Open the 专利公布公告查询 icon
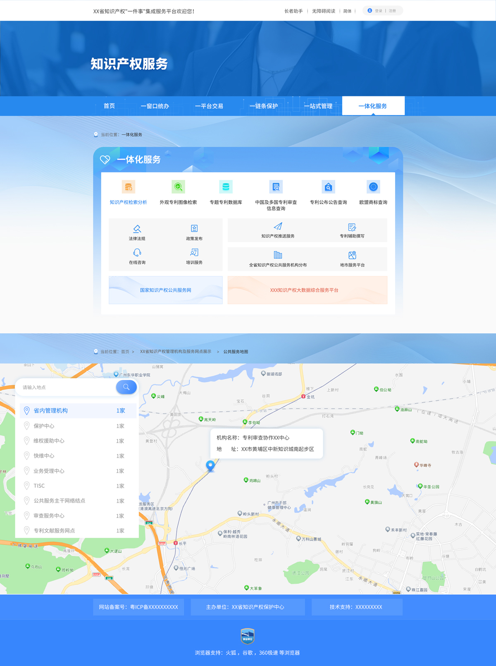Viewport: 496px width, 666px height. 328,187
